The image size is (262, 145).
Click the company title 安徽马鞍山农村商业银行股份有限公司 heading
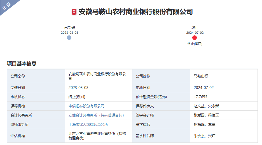[136, 12]
